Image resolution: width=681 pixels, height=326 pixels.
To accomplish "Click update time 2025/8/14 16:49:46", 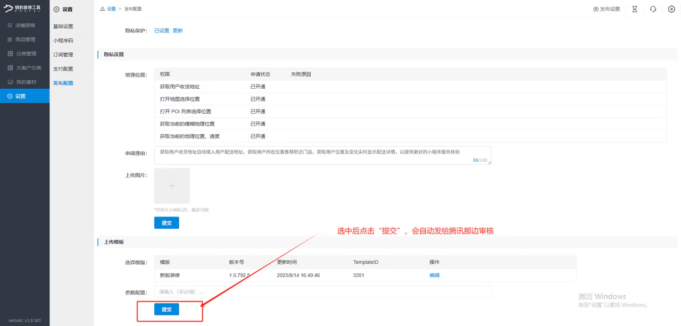I will point(298,275).
